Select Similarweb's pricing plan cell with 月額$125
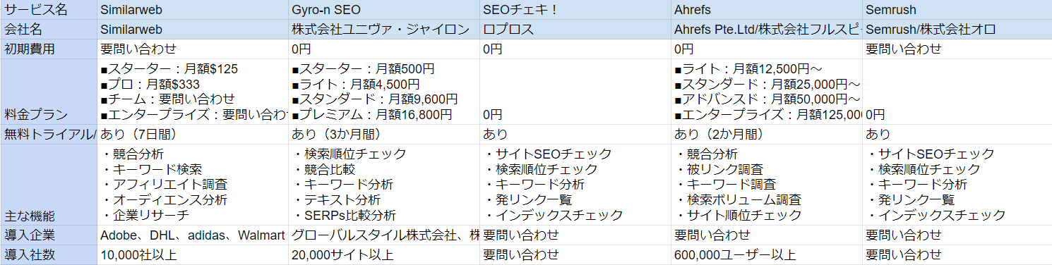This screenshot has height=265, width=1052. point(193,92)
